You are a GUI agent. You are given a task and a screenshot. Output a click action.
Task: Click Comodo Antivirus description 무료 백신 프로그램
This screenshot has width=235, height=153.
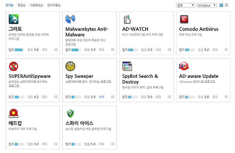[190, 35]
